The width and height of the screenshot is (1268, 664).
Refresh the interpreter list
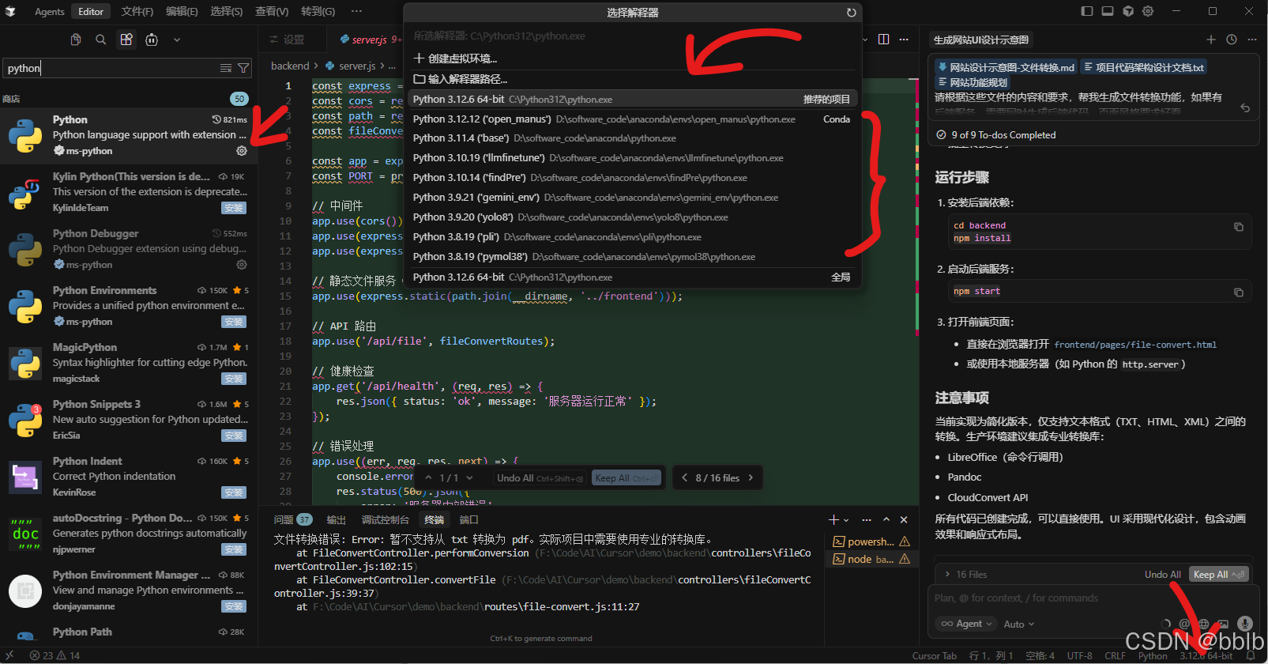[x=851, y=13]
